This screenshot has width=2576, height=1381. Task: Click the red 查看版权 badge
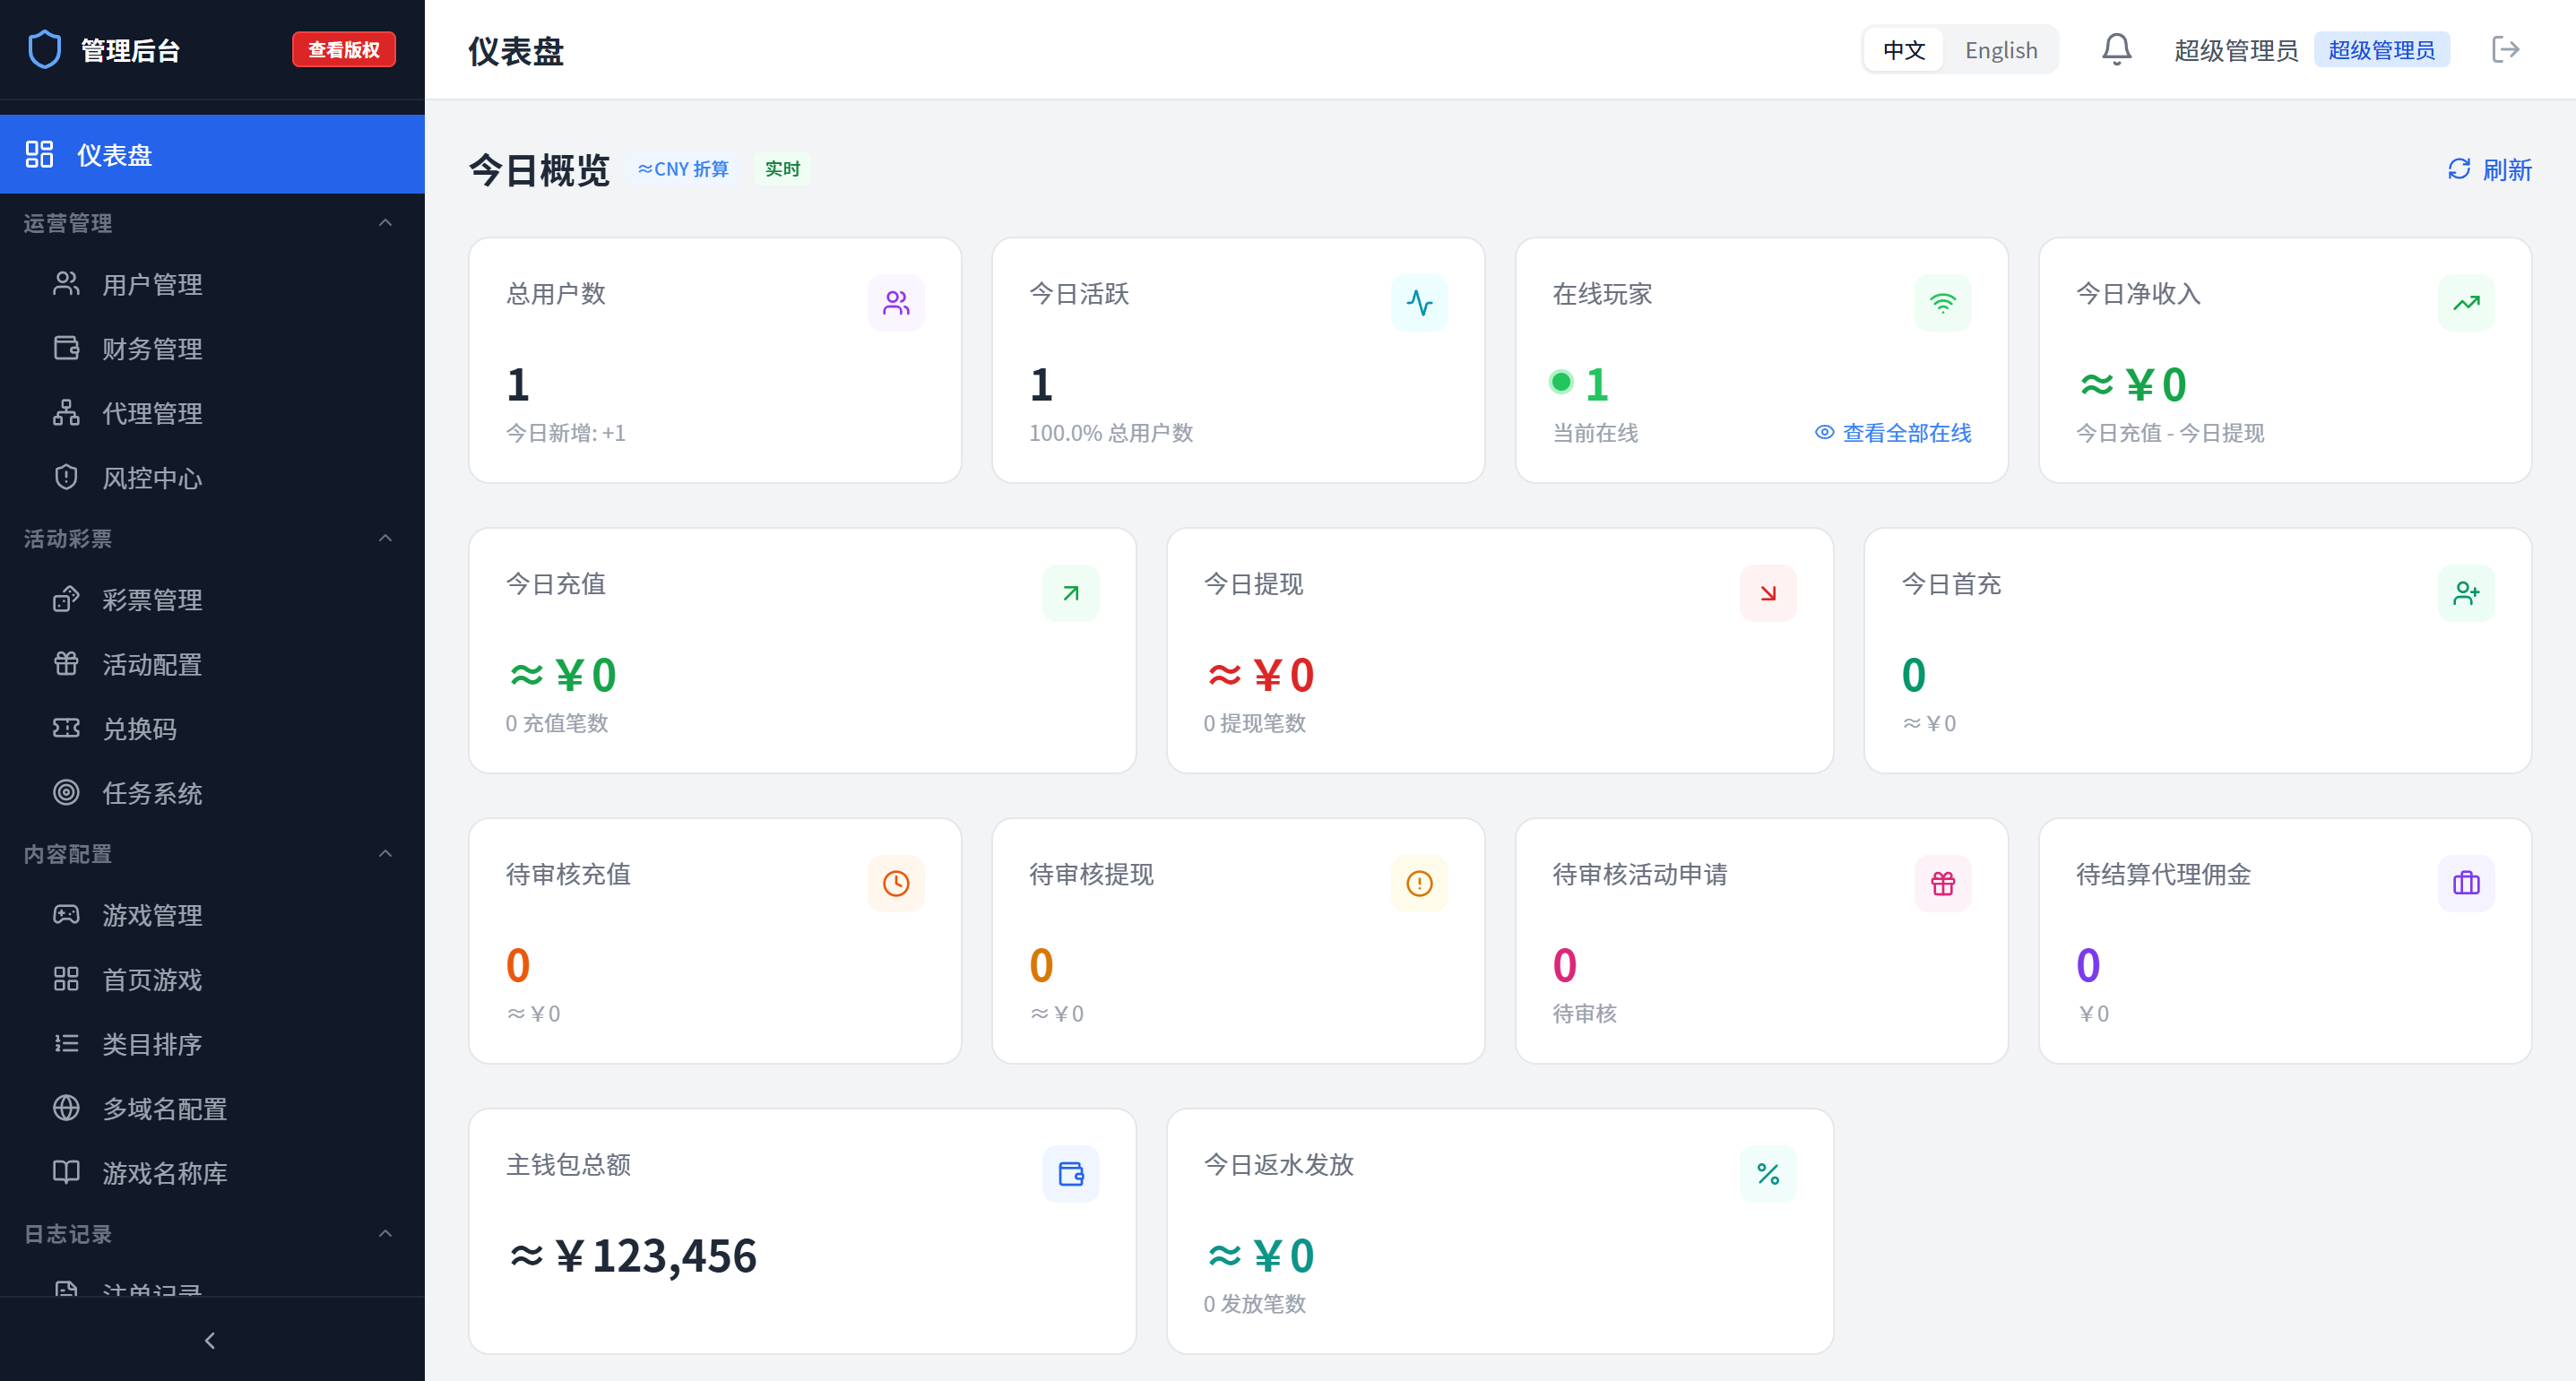coord(344,50)
